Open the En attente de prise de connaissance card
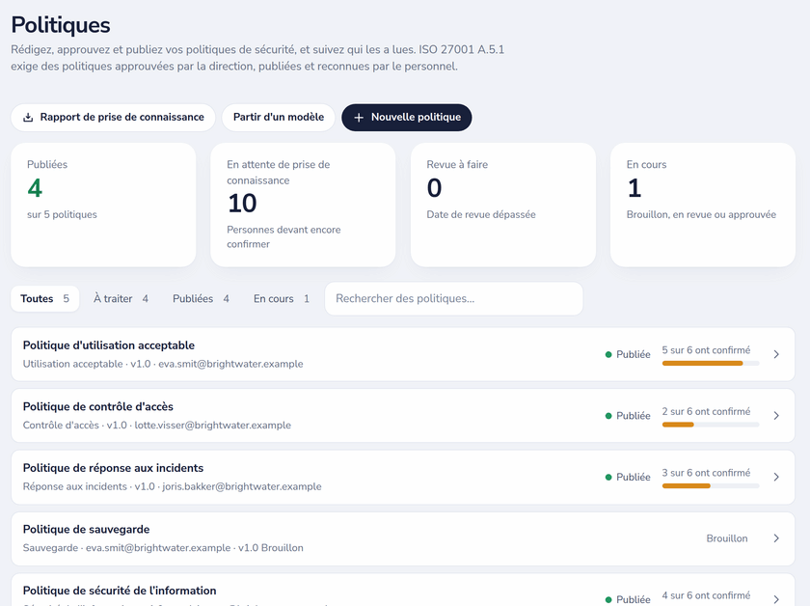 303,205
